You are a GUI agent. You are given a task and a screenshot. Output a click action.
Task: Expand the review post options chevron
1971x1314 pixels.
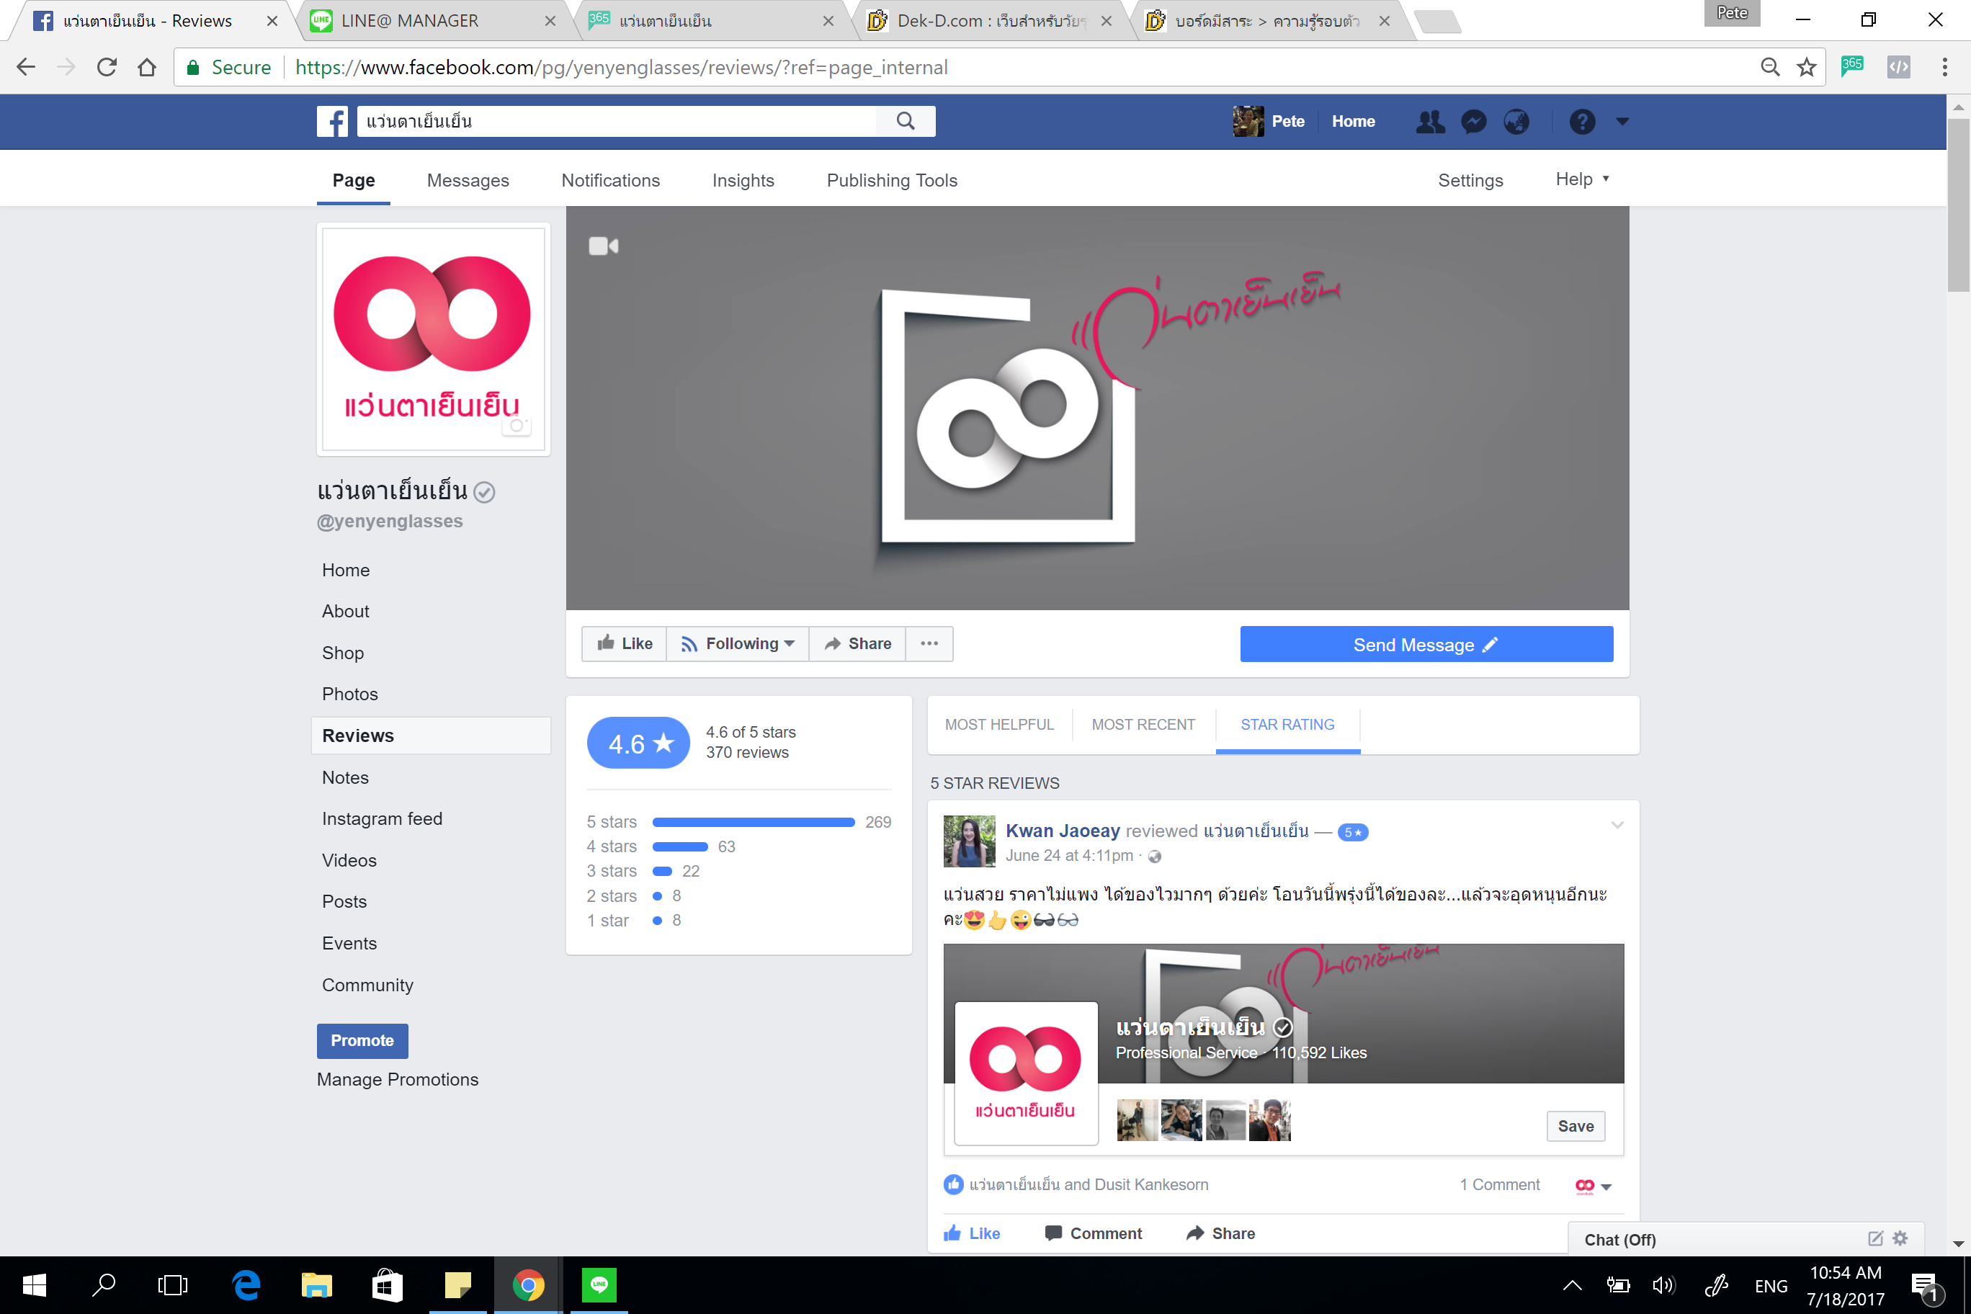tap(1617, 826)
